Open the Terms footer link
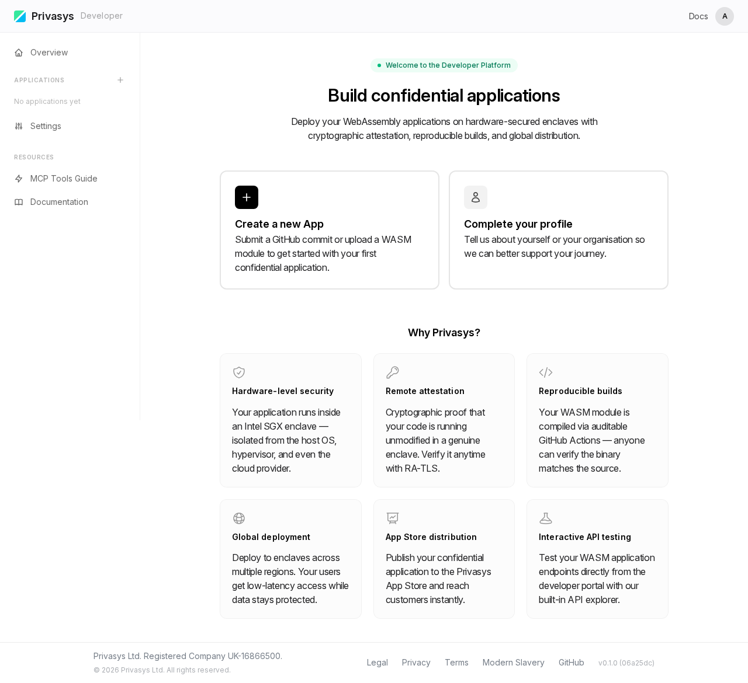 point(456,663)
